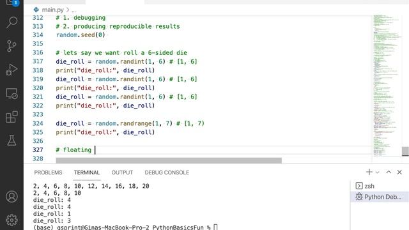Click the terminal shell prompt line
The height and width of the screenshot is (230, 409).
[125, 227]
